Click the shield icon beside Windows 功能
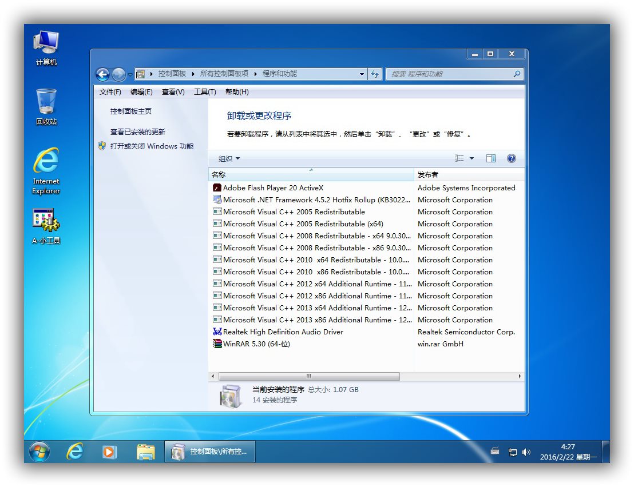 point(102,146)
